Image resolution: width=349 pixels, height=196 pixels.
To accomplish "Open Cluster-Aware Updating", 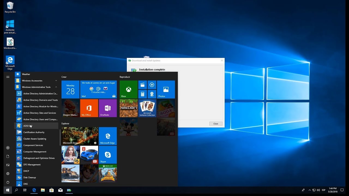I will [x=37, y=139].
